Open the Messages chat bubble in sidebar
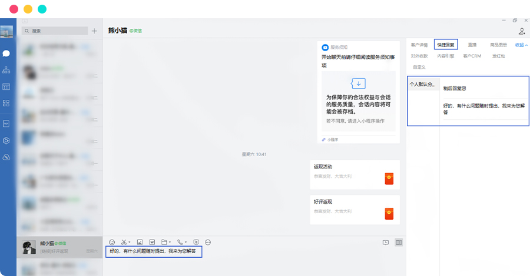This screenshot has width=530, height=276. 6,53
